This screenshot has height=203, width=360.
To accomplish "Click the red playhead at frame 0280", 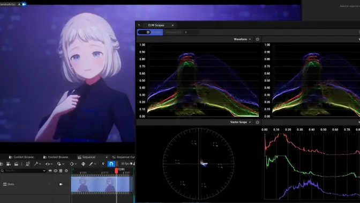I will (116, 171).
